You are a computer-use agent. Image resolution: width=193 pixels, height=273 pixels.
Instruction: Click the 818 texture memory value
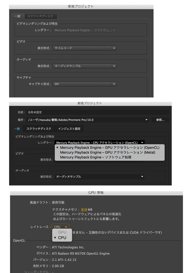click(x=84, y=210)
